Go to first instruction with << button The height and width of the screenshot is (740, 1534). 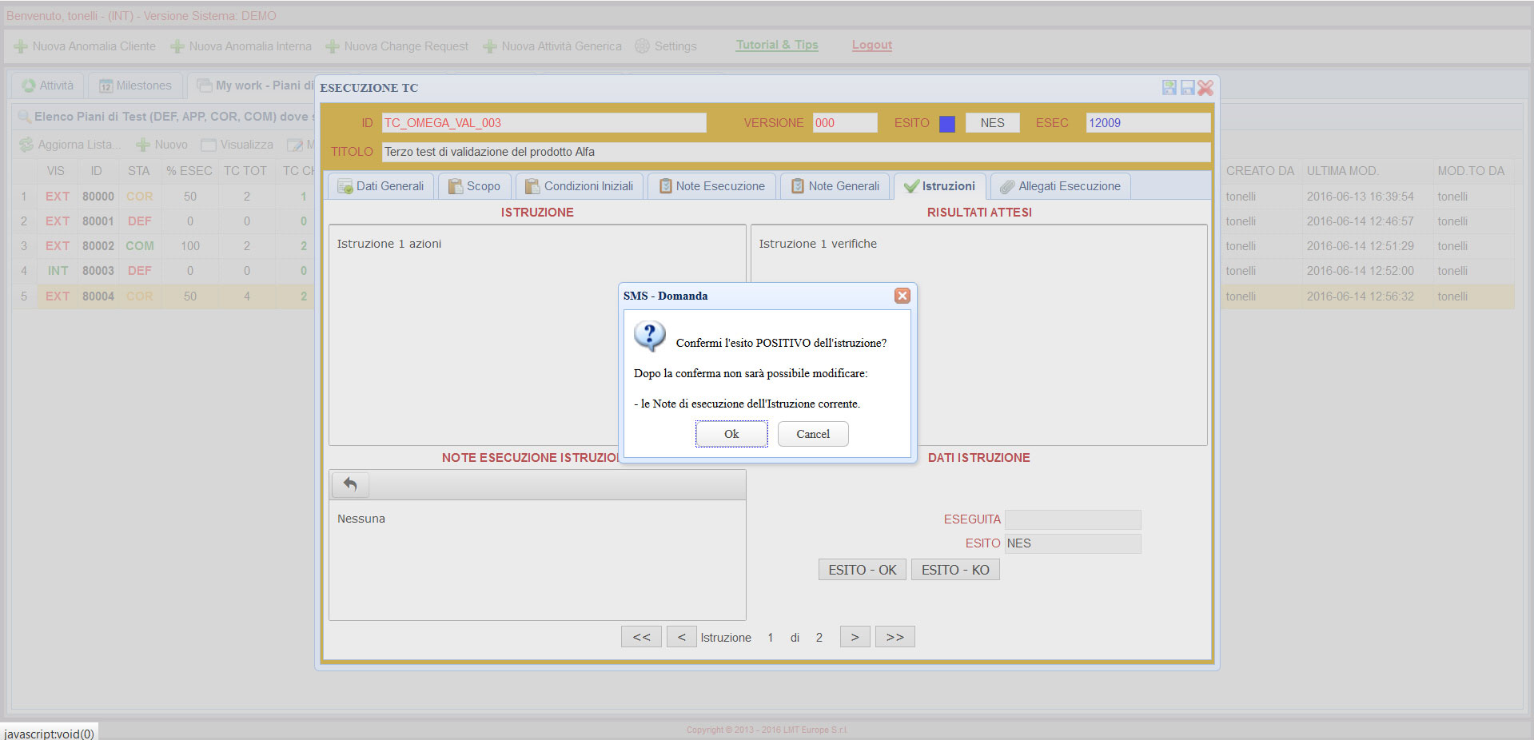[641, 637]
